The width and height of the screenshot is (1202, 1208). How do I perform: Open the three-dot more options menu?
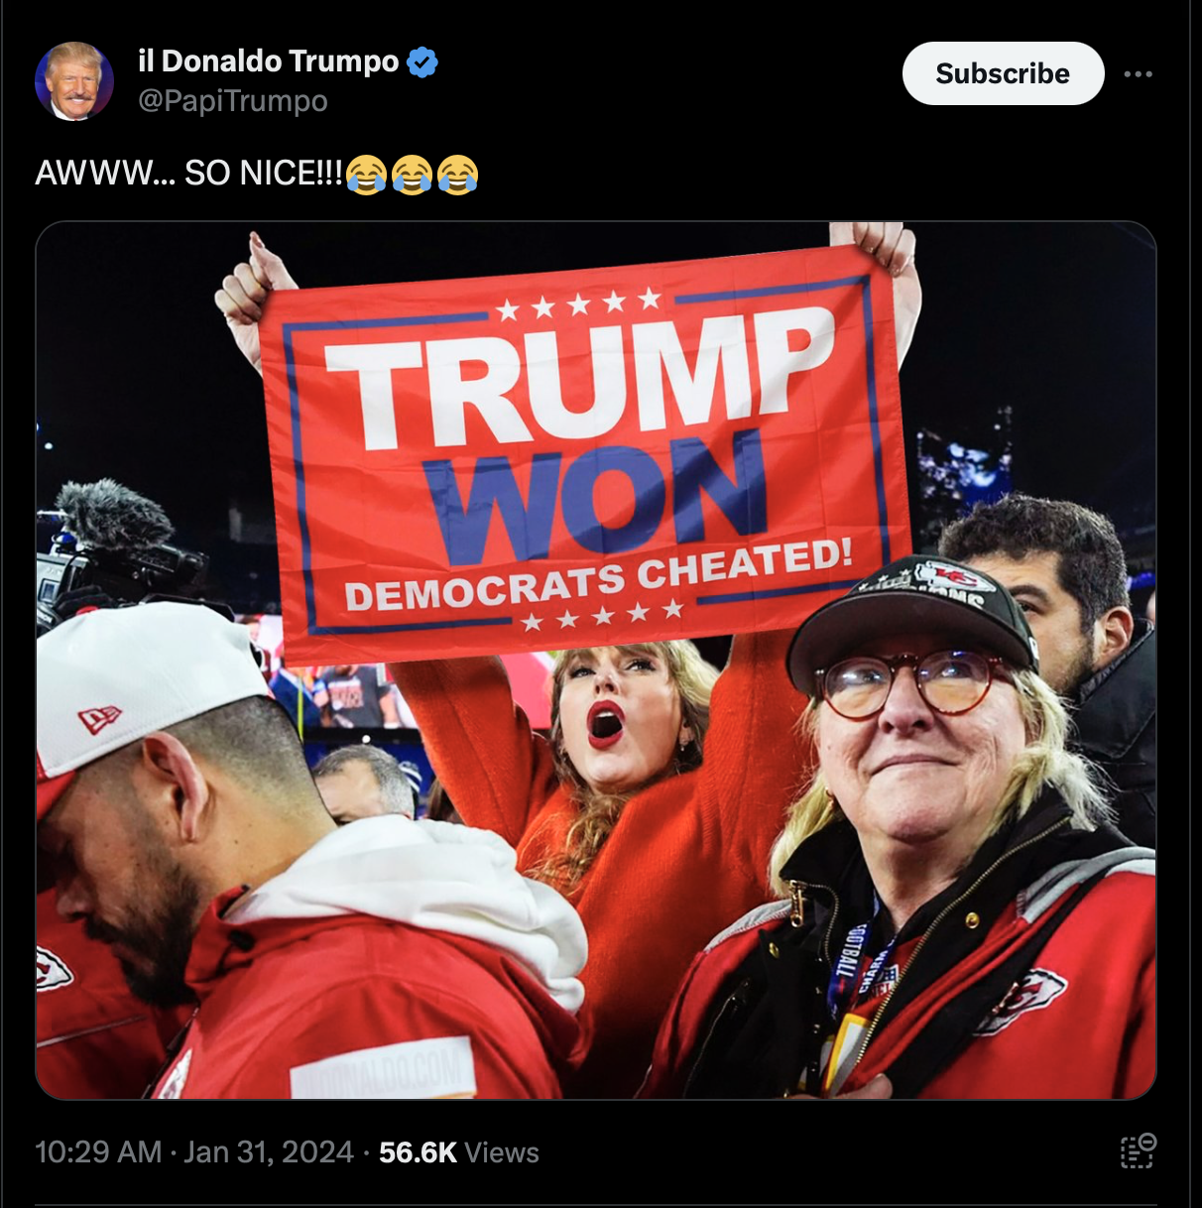coord(1138,74)
